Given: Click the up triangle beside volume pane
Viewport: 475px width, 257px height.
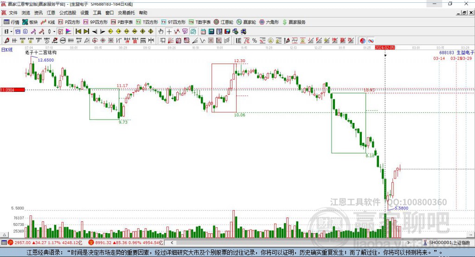Looking at the screenshot, I should coord(4,235).
